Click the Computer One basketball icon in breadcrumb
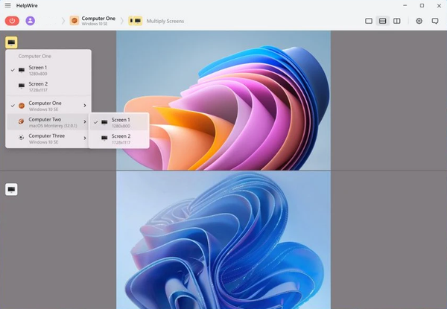 [74, 21]
